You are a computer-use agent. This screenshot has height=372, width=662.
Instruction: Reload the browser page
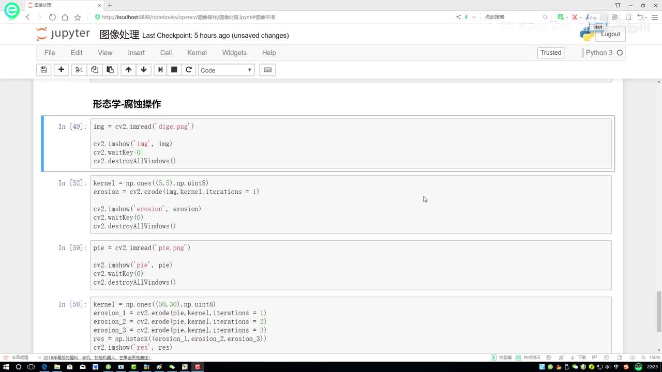[52, 17]
